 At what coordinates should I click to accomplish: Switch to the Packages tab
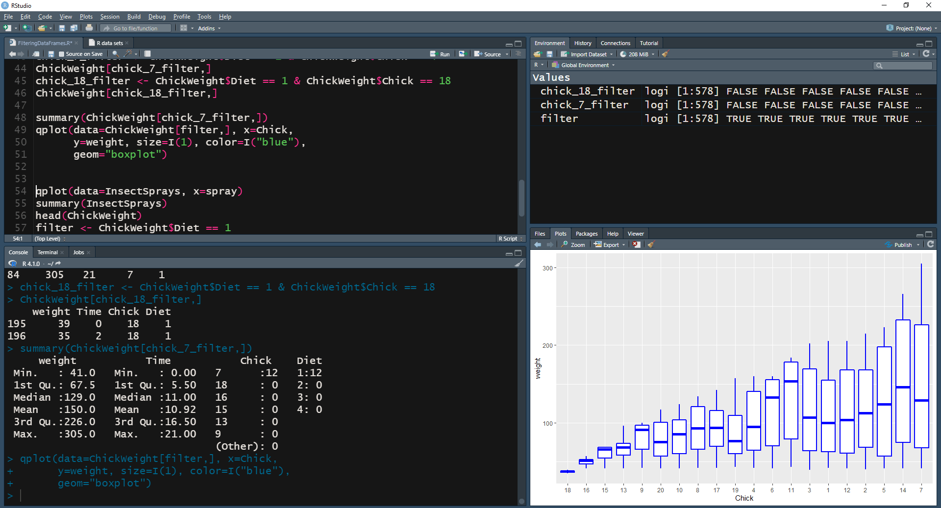pos(586,234)
